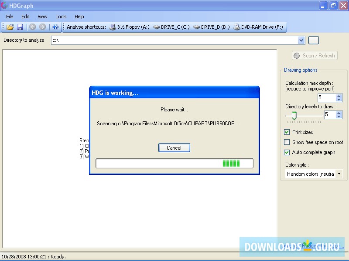
Task: Increase calculation max depth with up arrow
Action: [x=339, y=96]
